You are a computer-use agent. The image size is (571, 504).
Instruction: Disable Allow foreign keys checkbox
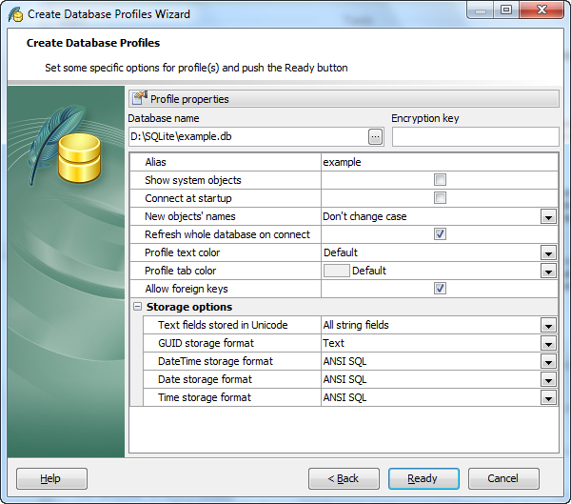tap(440, 289)
